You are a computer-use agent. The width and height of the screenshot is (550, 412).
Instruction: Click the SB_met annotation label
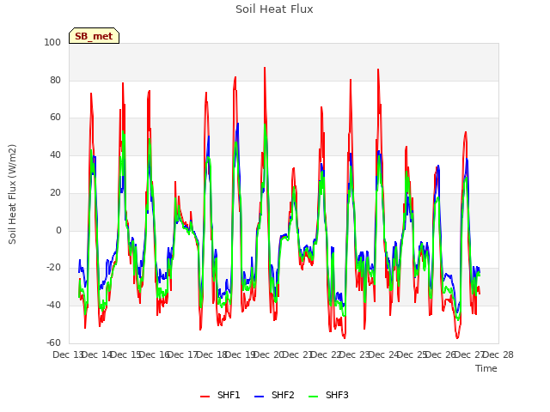(x=94, y=36)
